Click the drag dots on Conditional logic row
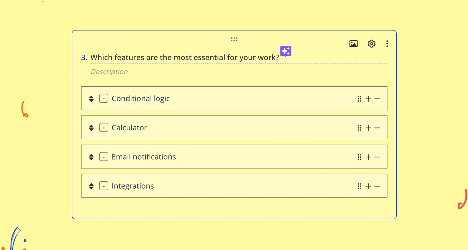The image size is (468, 250). pos(359,99)
